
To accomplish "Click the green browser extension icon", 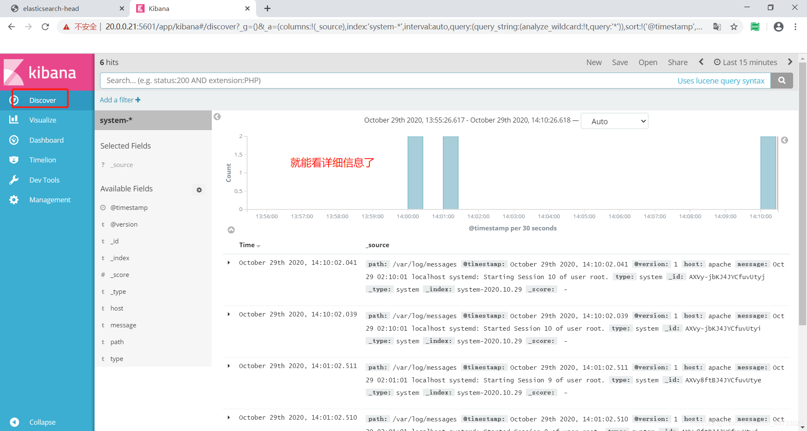I will click(755, 27).
